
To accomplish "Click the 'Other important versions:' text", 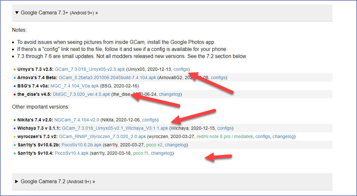I will (41, 107).
